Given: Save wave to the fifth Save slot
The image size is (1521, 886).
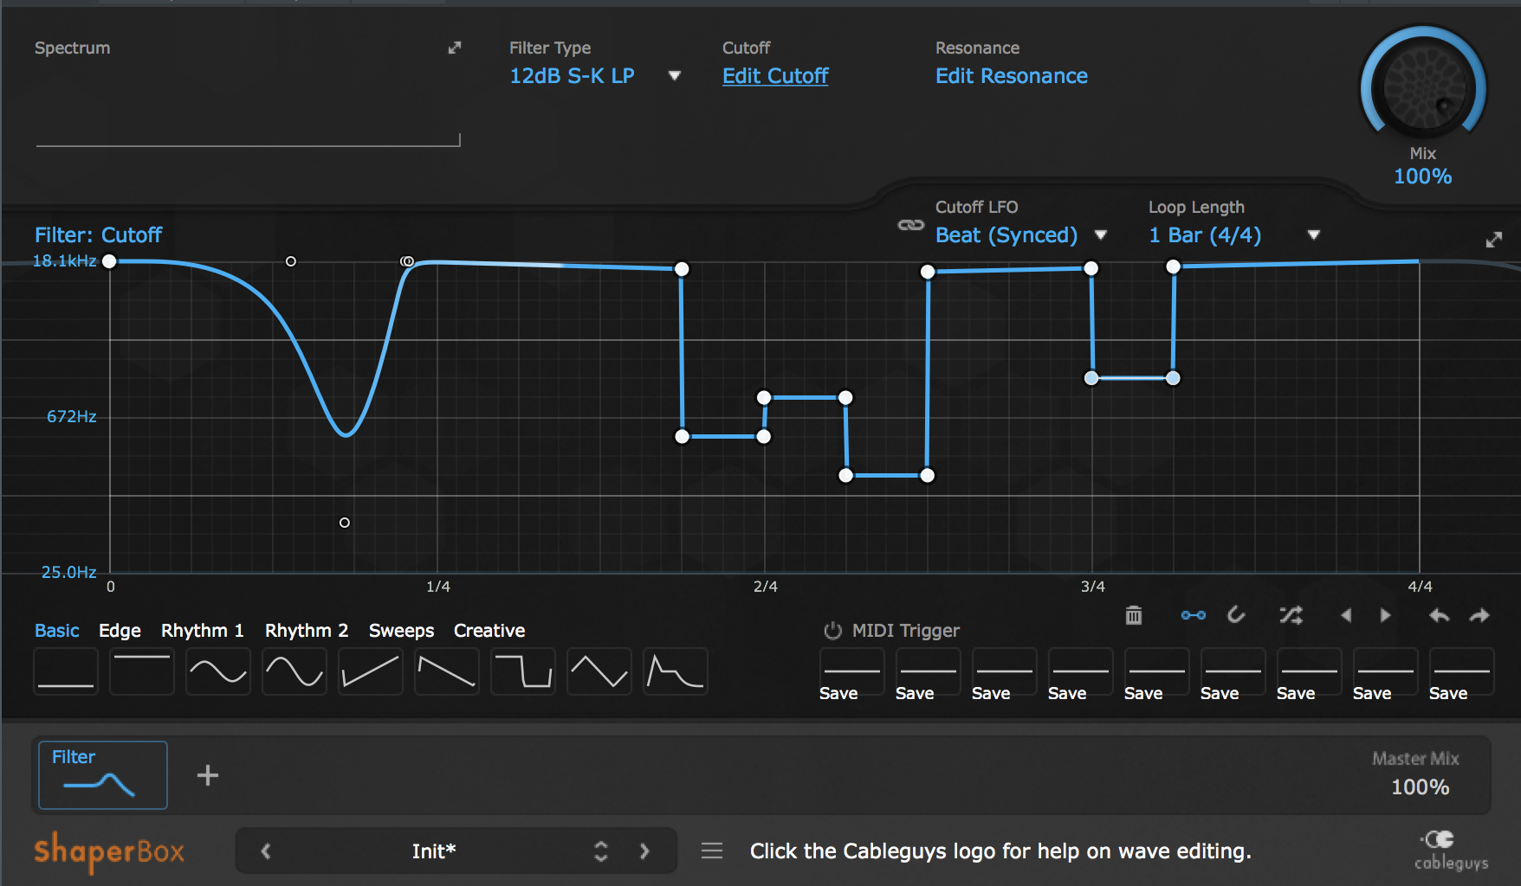Looking at the screenshot, I should 1157,674.
